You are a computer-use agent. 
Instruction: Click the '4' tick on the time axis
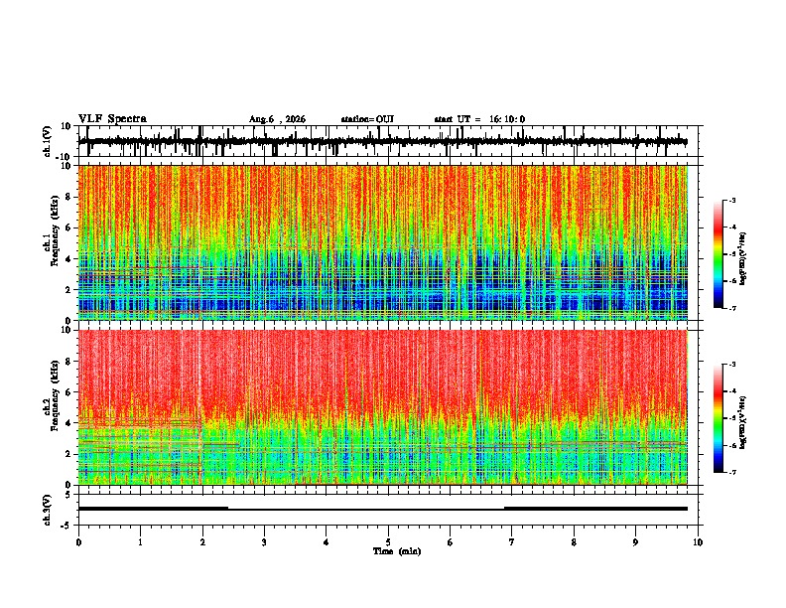click(x=327, y=542)
